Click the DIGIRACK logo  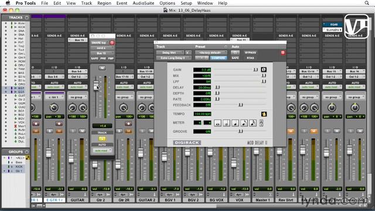tap(187, 143)
